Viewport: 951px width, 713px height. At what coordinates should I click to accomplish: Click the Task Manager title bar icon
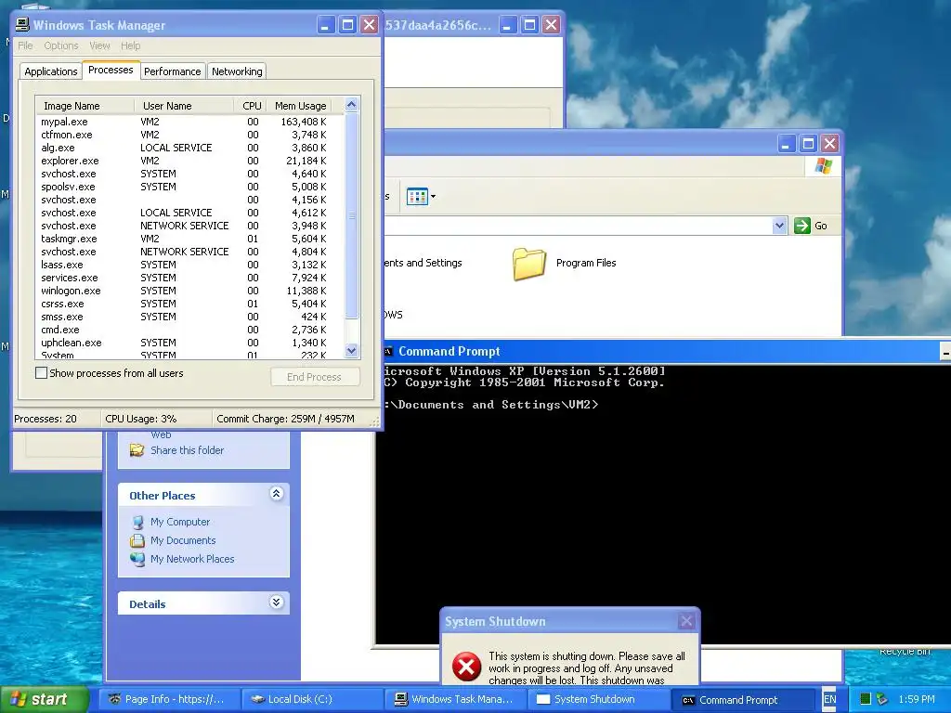(22, 25)
